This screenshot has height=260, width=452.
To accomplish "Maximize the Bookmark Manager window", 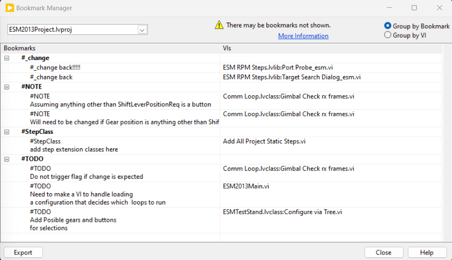I will coord(414,8).
